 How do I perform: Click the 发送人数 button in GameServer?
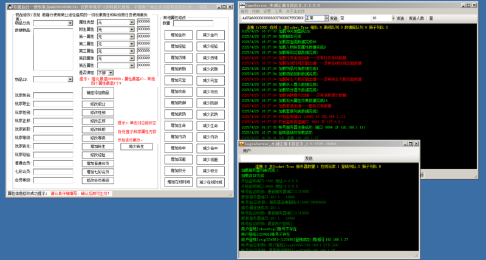(416, 18)
